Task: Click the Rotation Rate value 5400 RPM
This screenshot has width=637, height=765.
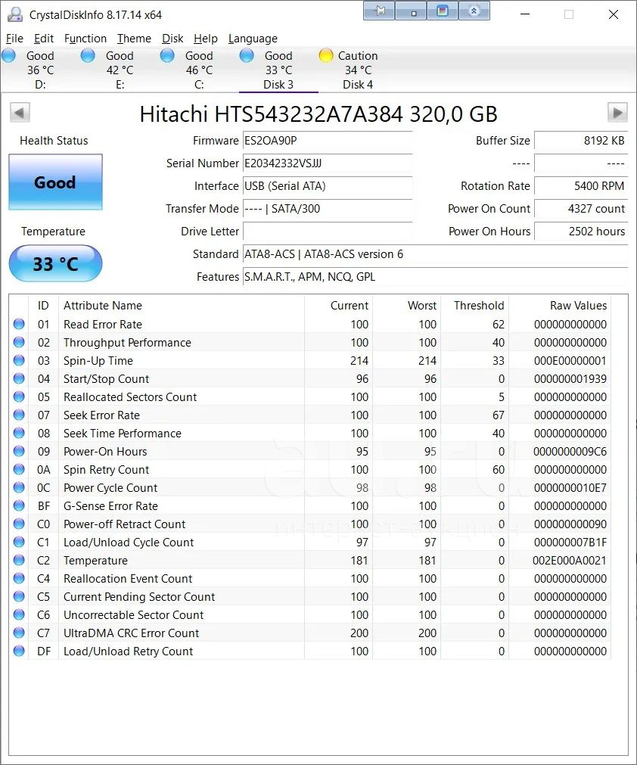Action: [581, 186]
